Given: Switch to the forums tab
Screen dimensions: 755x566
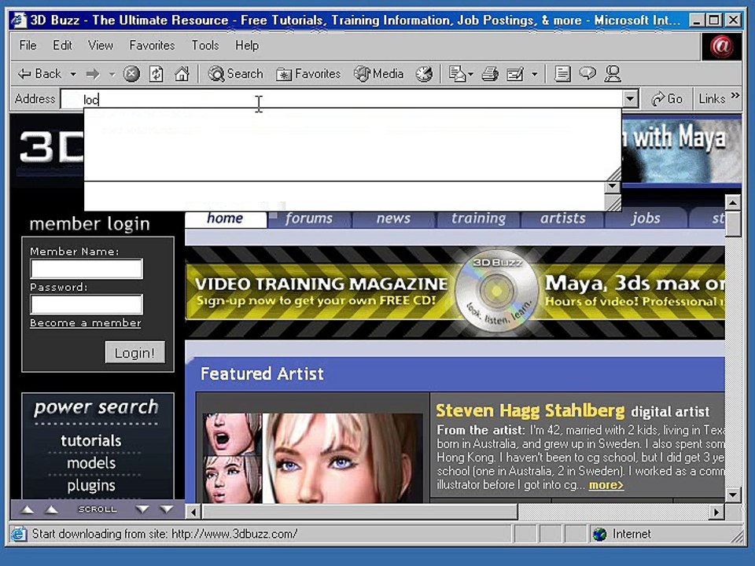Looking at the screenshot, I should tap(309, 219).
